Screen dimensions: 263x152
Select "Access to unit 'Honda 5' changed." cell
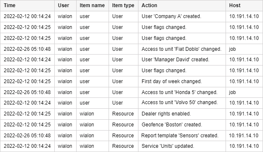pos(182,92)
